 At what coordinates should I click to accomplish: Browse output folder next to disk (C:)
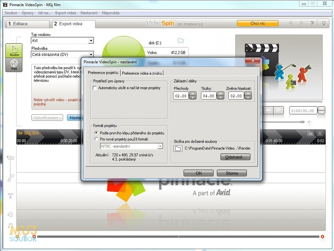tap(181, 41)
